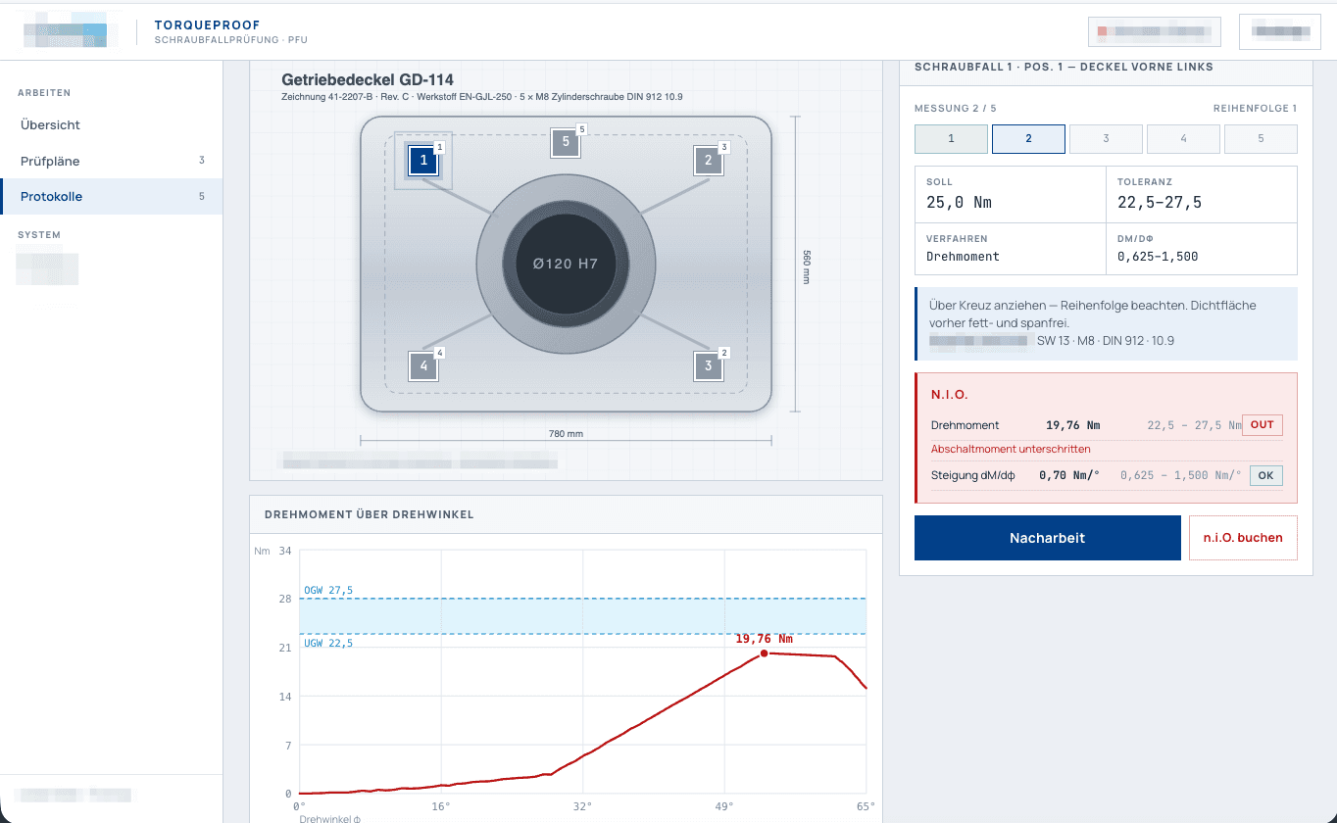Screen dimensions: 1337x823
Task: Switch to Messung tab 5
Action: click(x=1261, y=139)
